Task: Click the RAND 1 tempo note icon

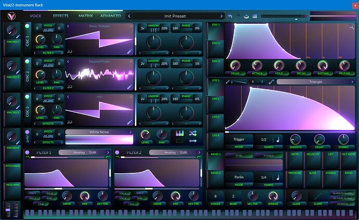Action: point(278,177)
